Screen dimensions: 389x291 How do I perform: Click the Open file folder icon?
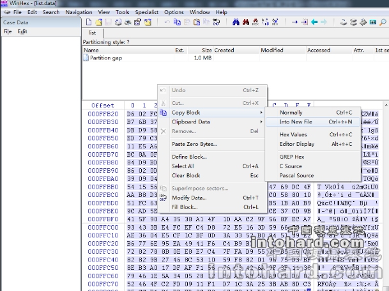[x=99, y=22]
